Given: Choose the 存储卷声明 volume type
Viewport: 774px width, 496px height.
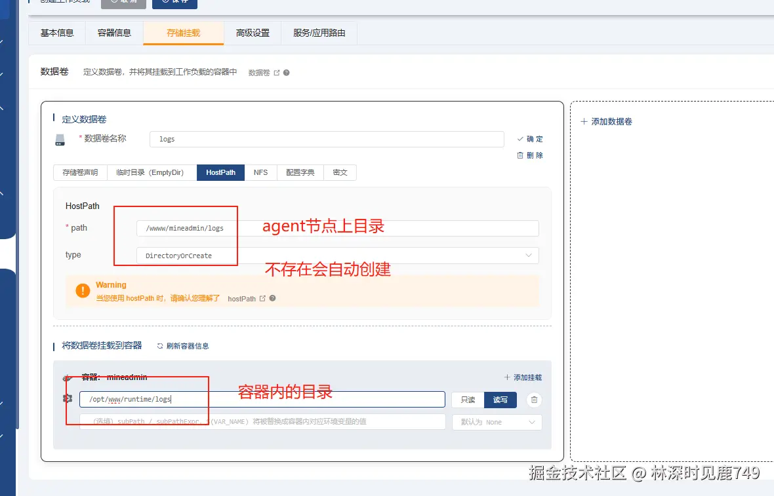Looking at the screenshot, I should pos(80,172).
